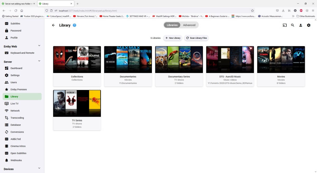
Task: Open the Documentaries library thumbnail
Action: [x=128, y=60]
